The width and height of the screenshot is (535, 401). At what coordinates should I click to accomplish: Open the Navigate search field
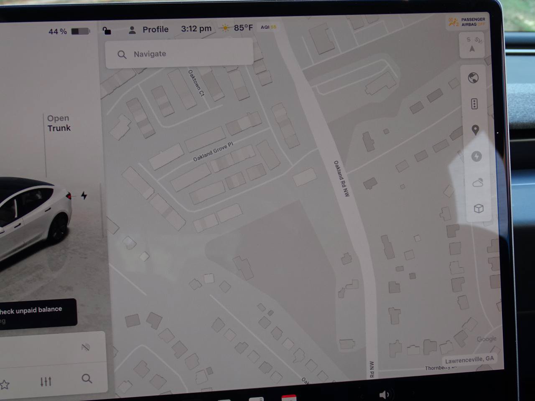click(x=179, y=53)
